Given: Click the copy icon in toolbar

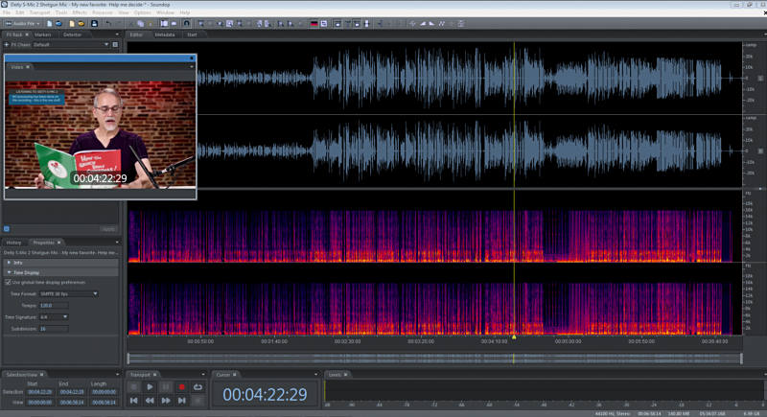Looking at the screenshot, I should pos(140,23).
